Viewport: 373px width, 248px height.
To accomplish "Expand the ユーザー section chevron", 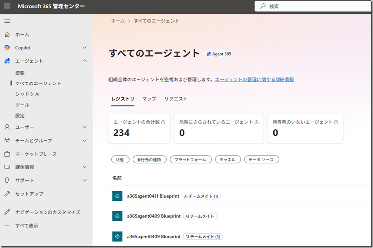I will [x=85, y=127].
